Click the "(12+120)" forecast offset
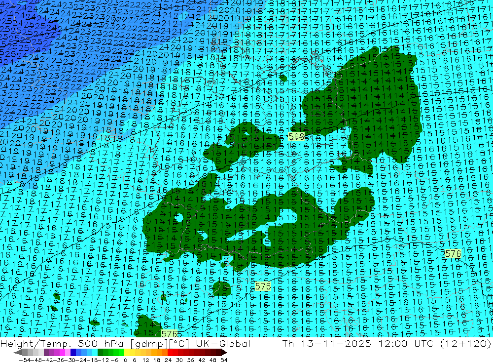Viewport: 493px width, 362px height. 466,343
